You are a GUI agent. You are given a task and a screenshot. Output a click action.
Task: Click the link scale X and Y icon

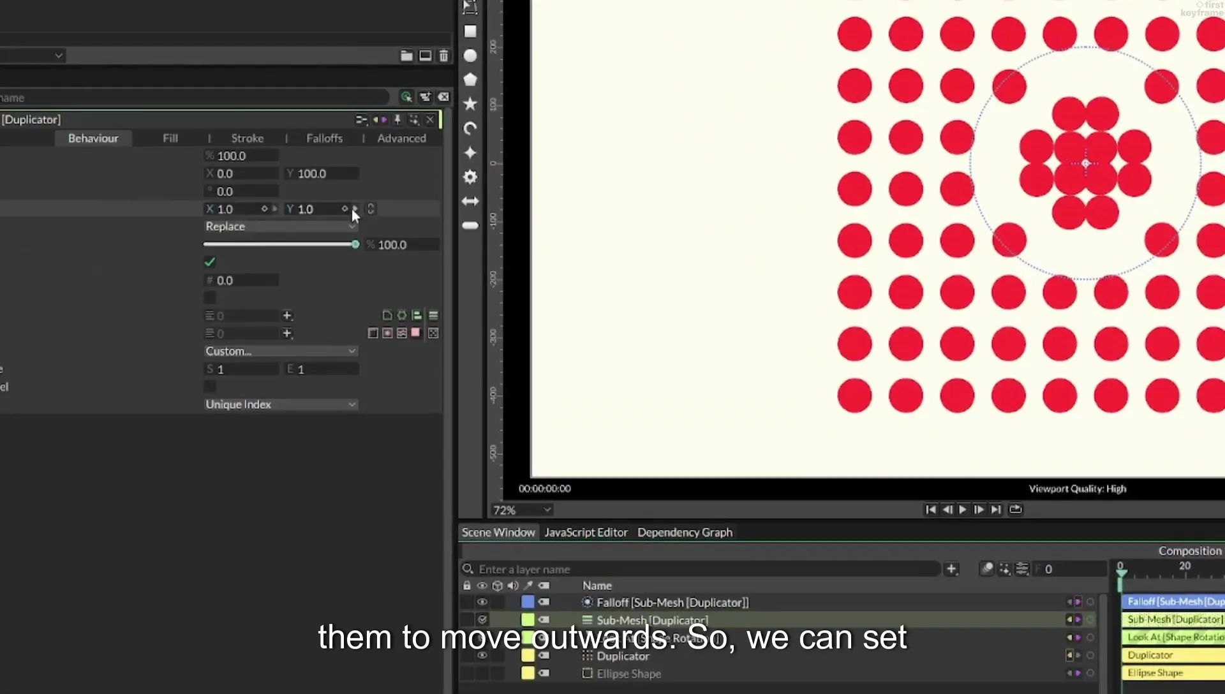pos(371,209)
